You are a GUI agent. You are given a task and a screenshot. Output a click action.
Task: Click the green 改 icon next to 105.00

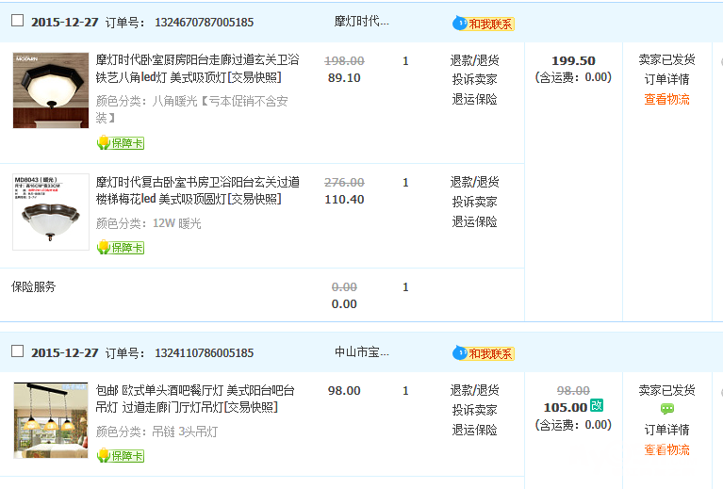pyautogui.click(x=597, y=406)
